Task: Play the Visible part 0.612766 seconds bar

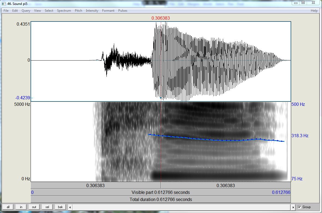Action: (x=161, y=193)
